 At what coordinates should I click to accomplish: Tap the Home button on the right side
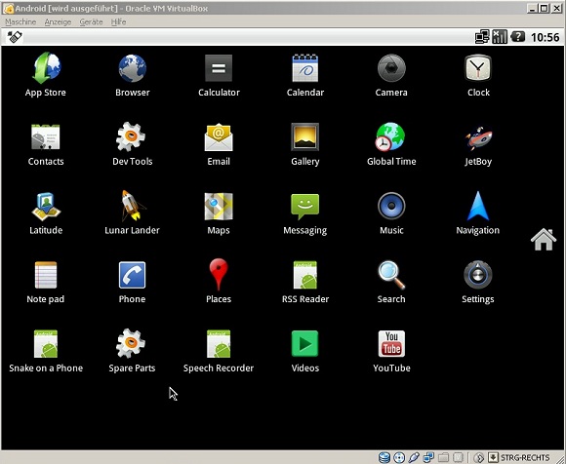click(x=544, y=239)
